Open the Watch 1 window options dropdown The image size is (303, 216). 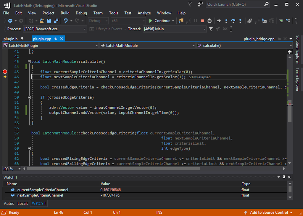coord(278,177)
